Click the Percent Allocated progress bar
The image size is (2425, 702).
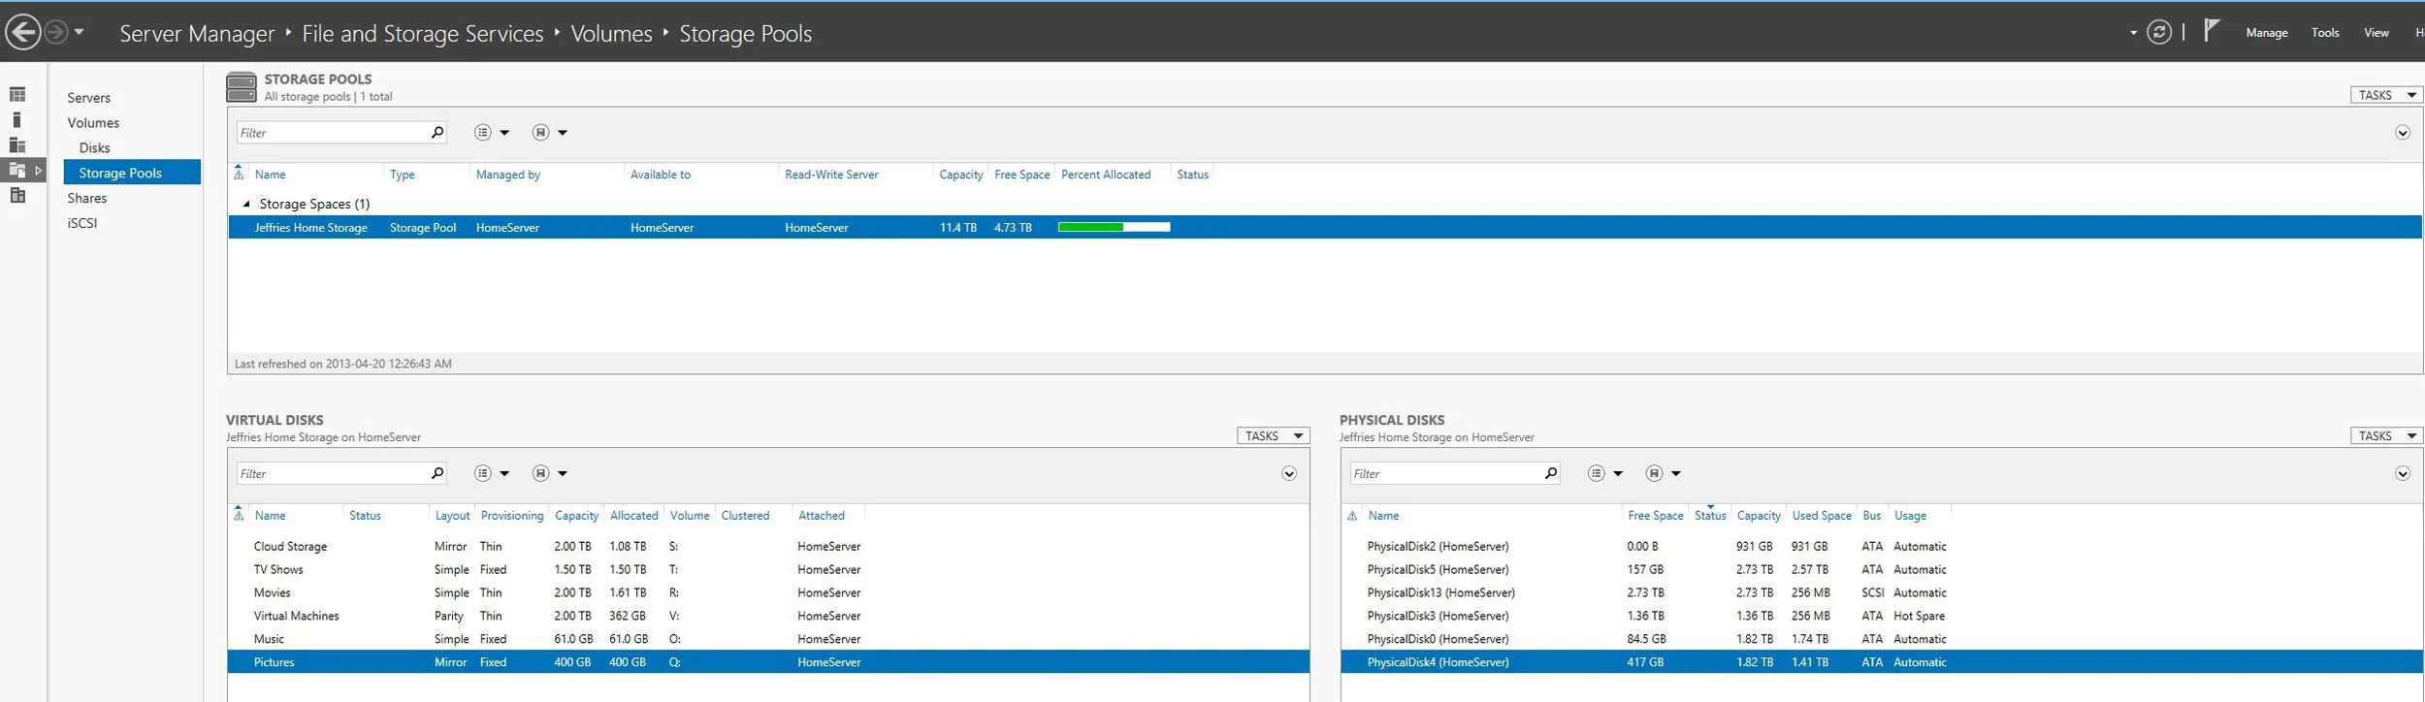[x=1114, y=227]
